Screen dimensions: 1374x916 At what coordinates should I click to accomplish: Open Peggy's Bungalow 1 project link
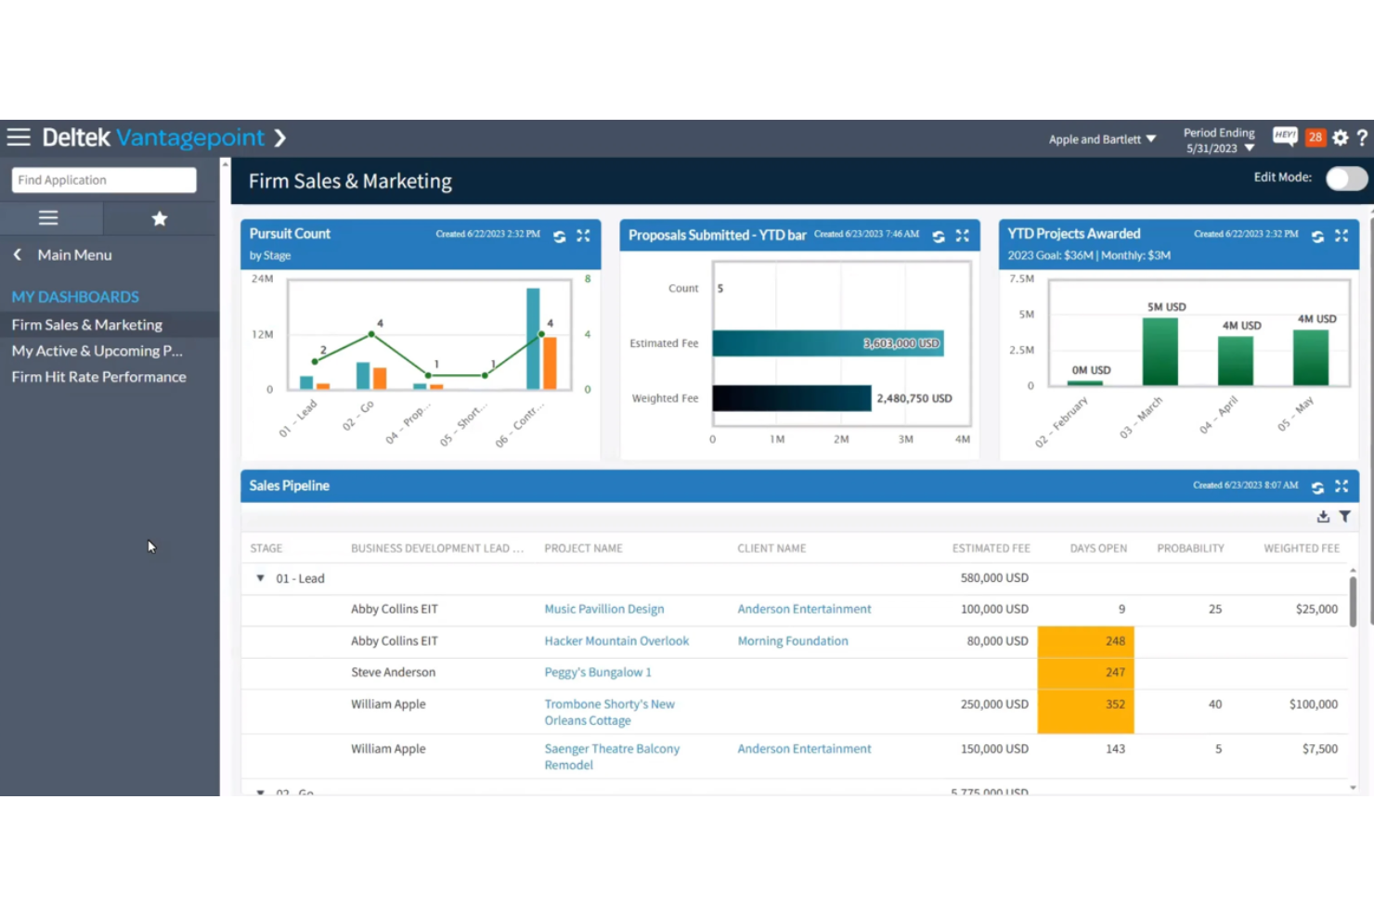point(598,673)
